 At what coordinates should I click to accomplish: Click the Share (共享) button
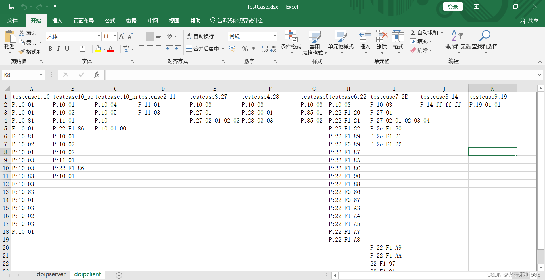(529, 21)
